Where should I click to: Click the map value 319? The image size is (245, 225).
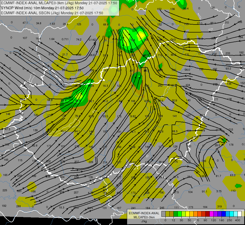pyautogui.click(x=219, y=206)
